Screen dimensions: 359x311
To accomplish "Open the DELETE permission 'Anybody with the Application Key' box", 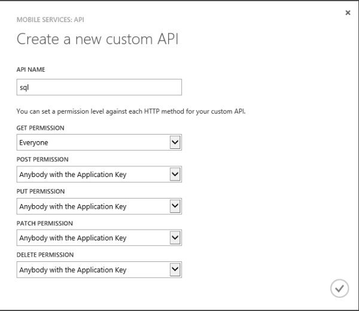I will pyautogui.click(x=93, y=269).
